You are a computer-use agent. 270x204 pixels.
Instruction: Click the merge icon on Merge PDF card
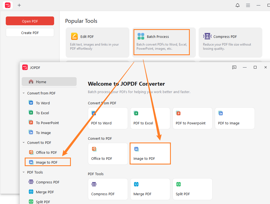[136, 184]
